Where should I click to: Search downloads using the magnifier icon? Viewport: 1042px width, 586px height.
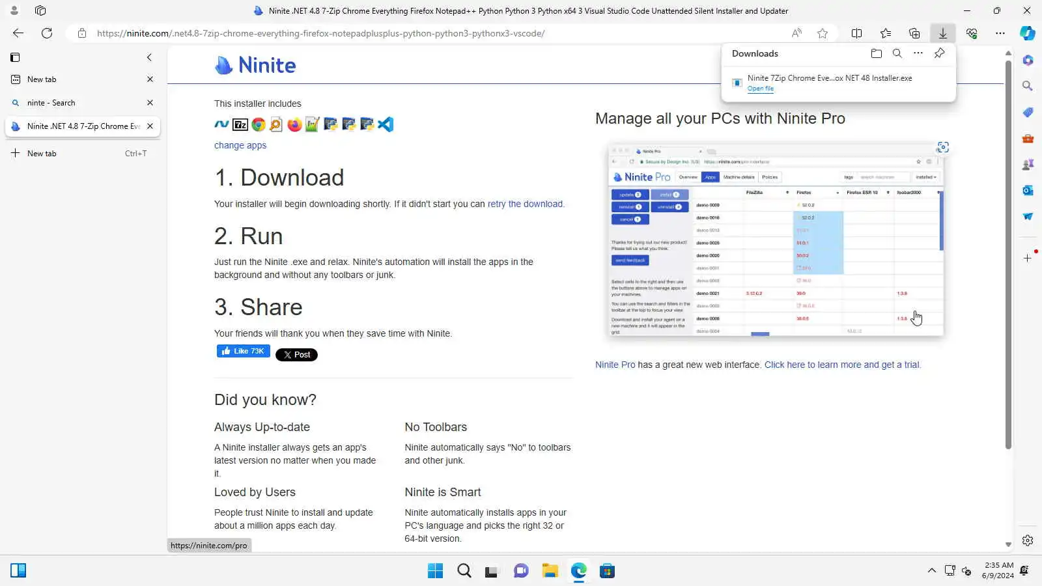click(x=897, y=53)
